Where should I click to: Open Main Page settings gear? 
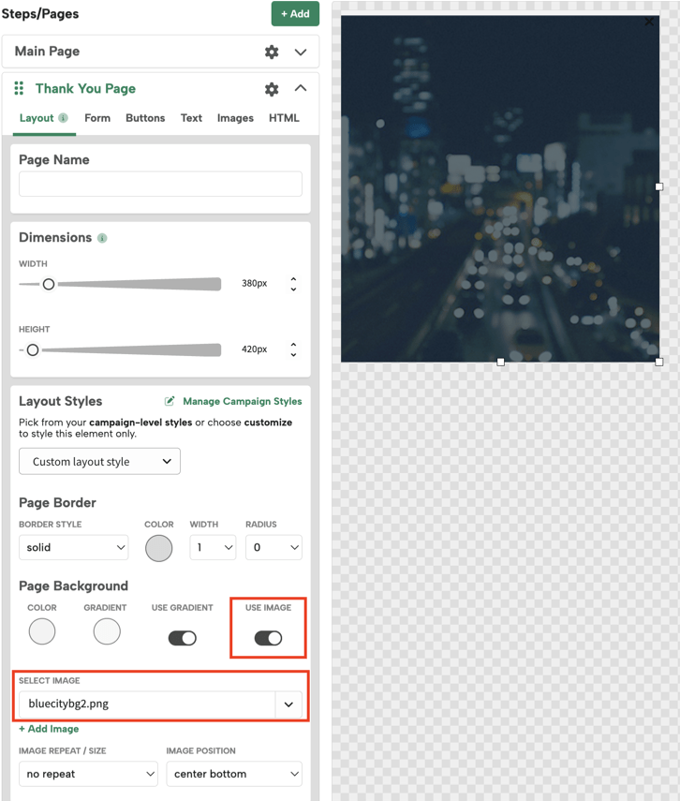[x=272, y=52]
